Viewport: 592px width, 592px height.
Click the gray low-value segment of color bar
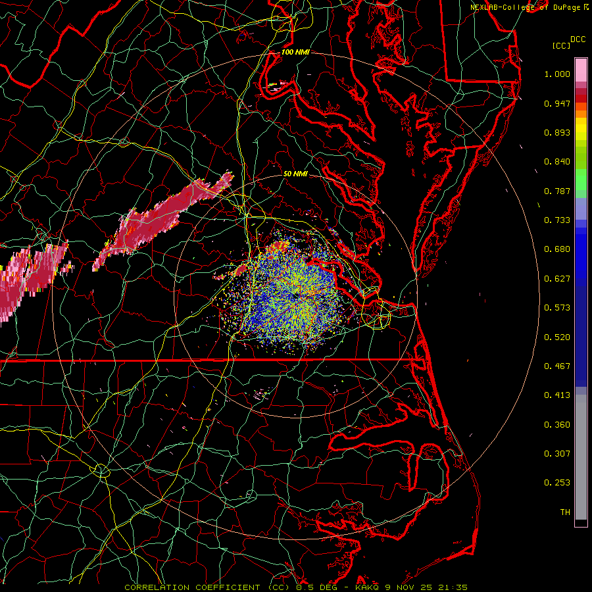[581, 457]
